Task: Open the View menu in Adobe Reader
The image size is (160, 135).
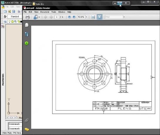Action: (36, 12)
